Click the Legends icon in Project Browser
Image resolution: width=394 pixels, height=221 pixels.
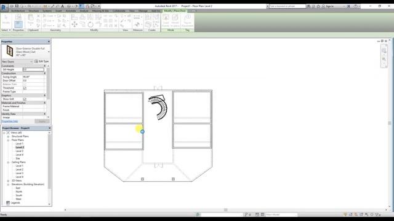coord(8,203)
